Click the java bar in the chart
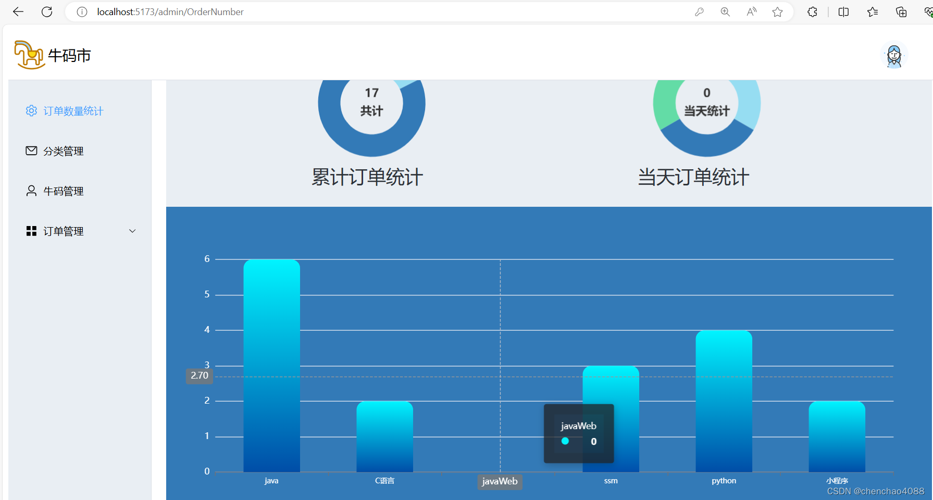The image size is (933, 500). (x=271, y=366)
